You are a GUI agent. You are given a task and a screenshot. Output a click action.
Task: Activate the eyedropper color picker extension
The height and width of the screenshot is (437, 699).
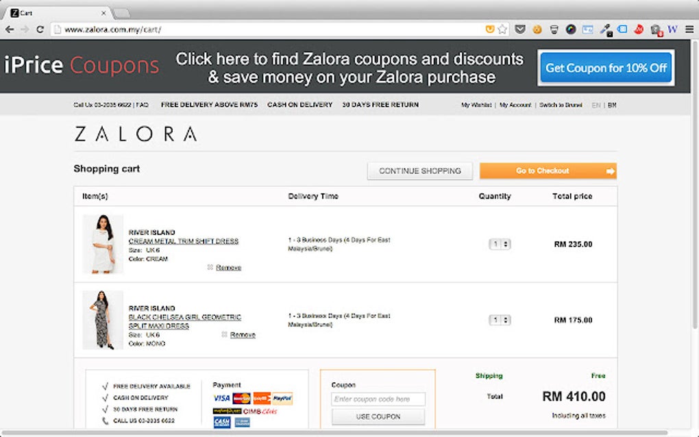tap(605, 30)
